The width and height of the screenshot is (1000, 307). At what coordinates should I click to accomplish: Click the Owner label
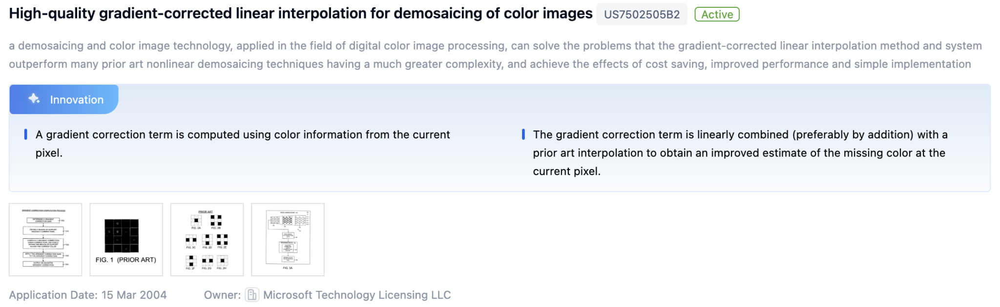(x=222, y=295)
